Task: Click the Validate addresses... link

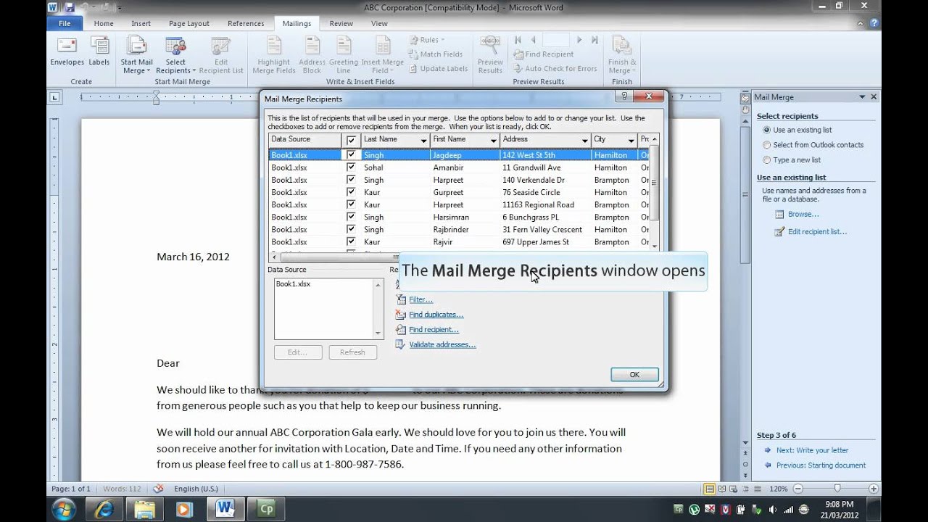Action: (442, 345)
